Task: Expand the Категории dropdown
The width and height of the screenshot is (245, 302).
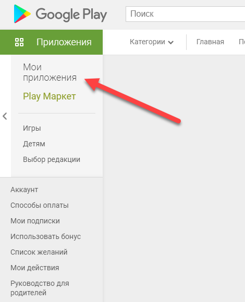Action: pos(152,42)
